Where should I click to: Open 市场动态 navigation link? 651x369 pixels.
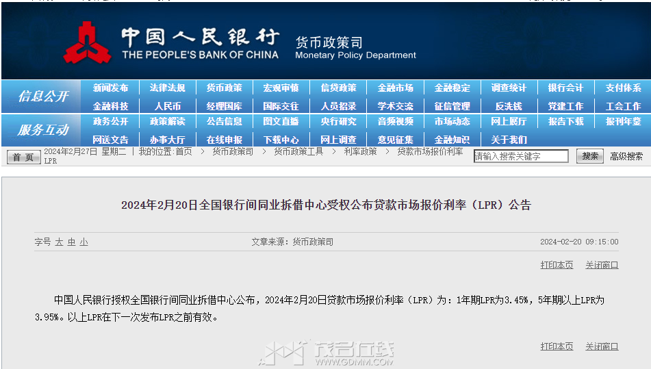click(452, 122)
